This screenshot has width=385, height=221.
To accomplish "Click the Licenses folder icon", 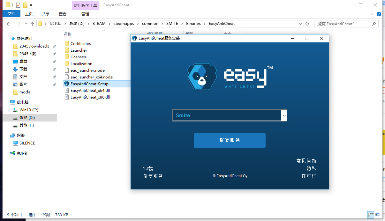I will pyautogui.click(x=67, y=57).
